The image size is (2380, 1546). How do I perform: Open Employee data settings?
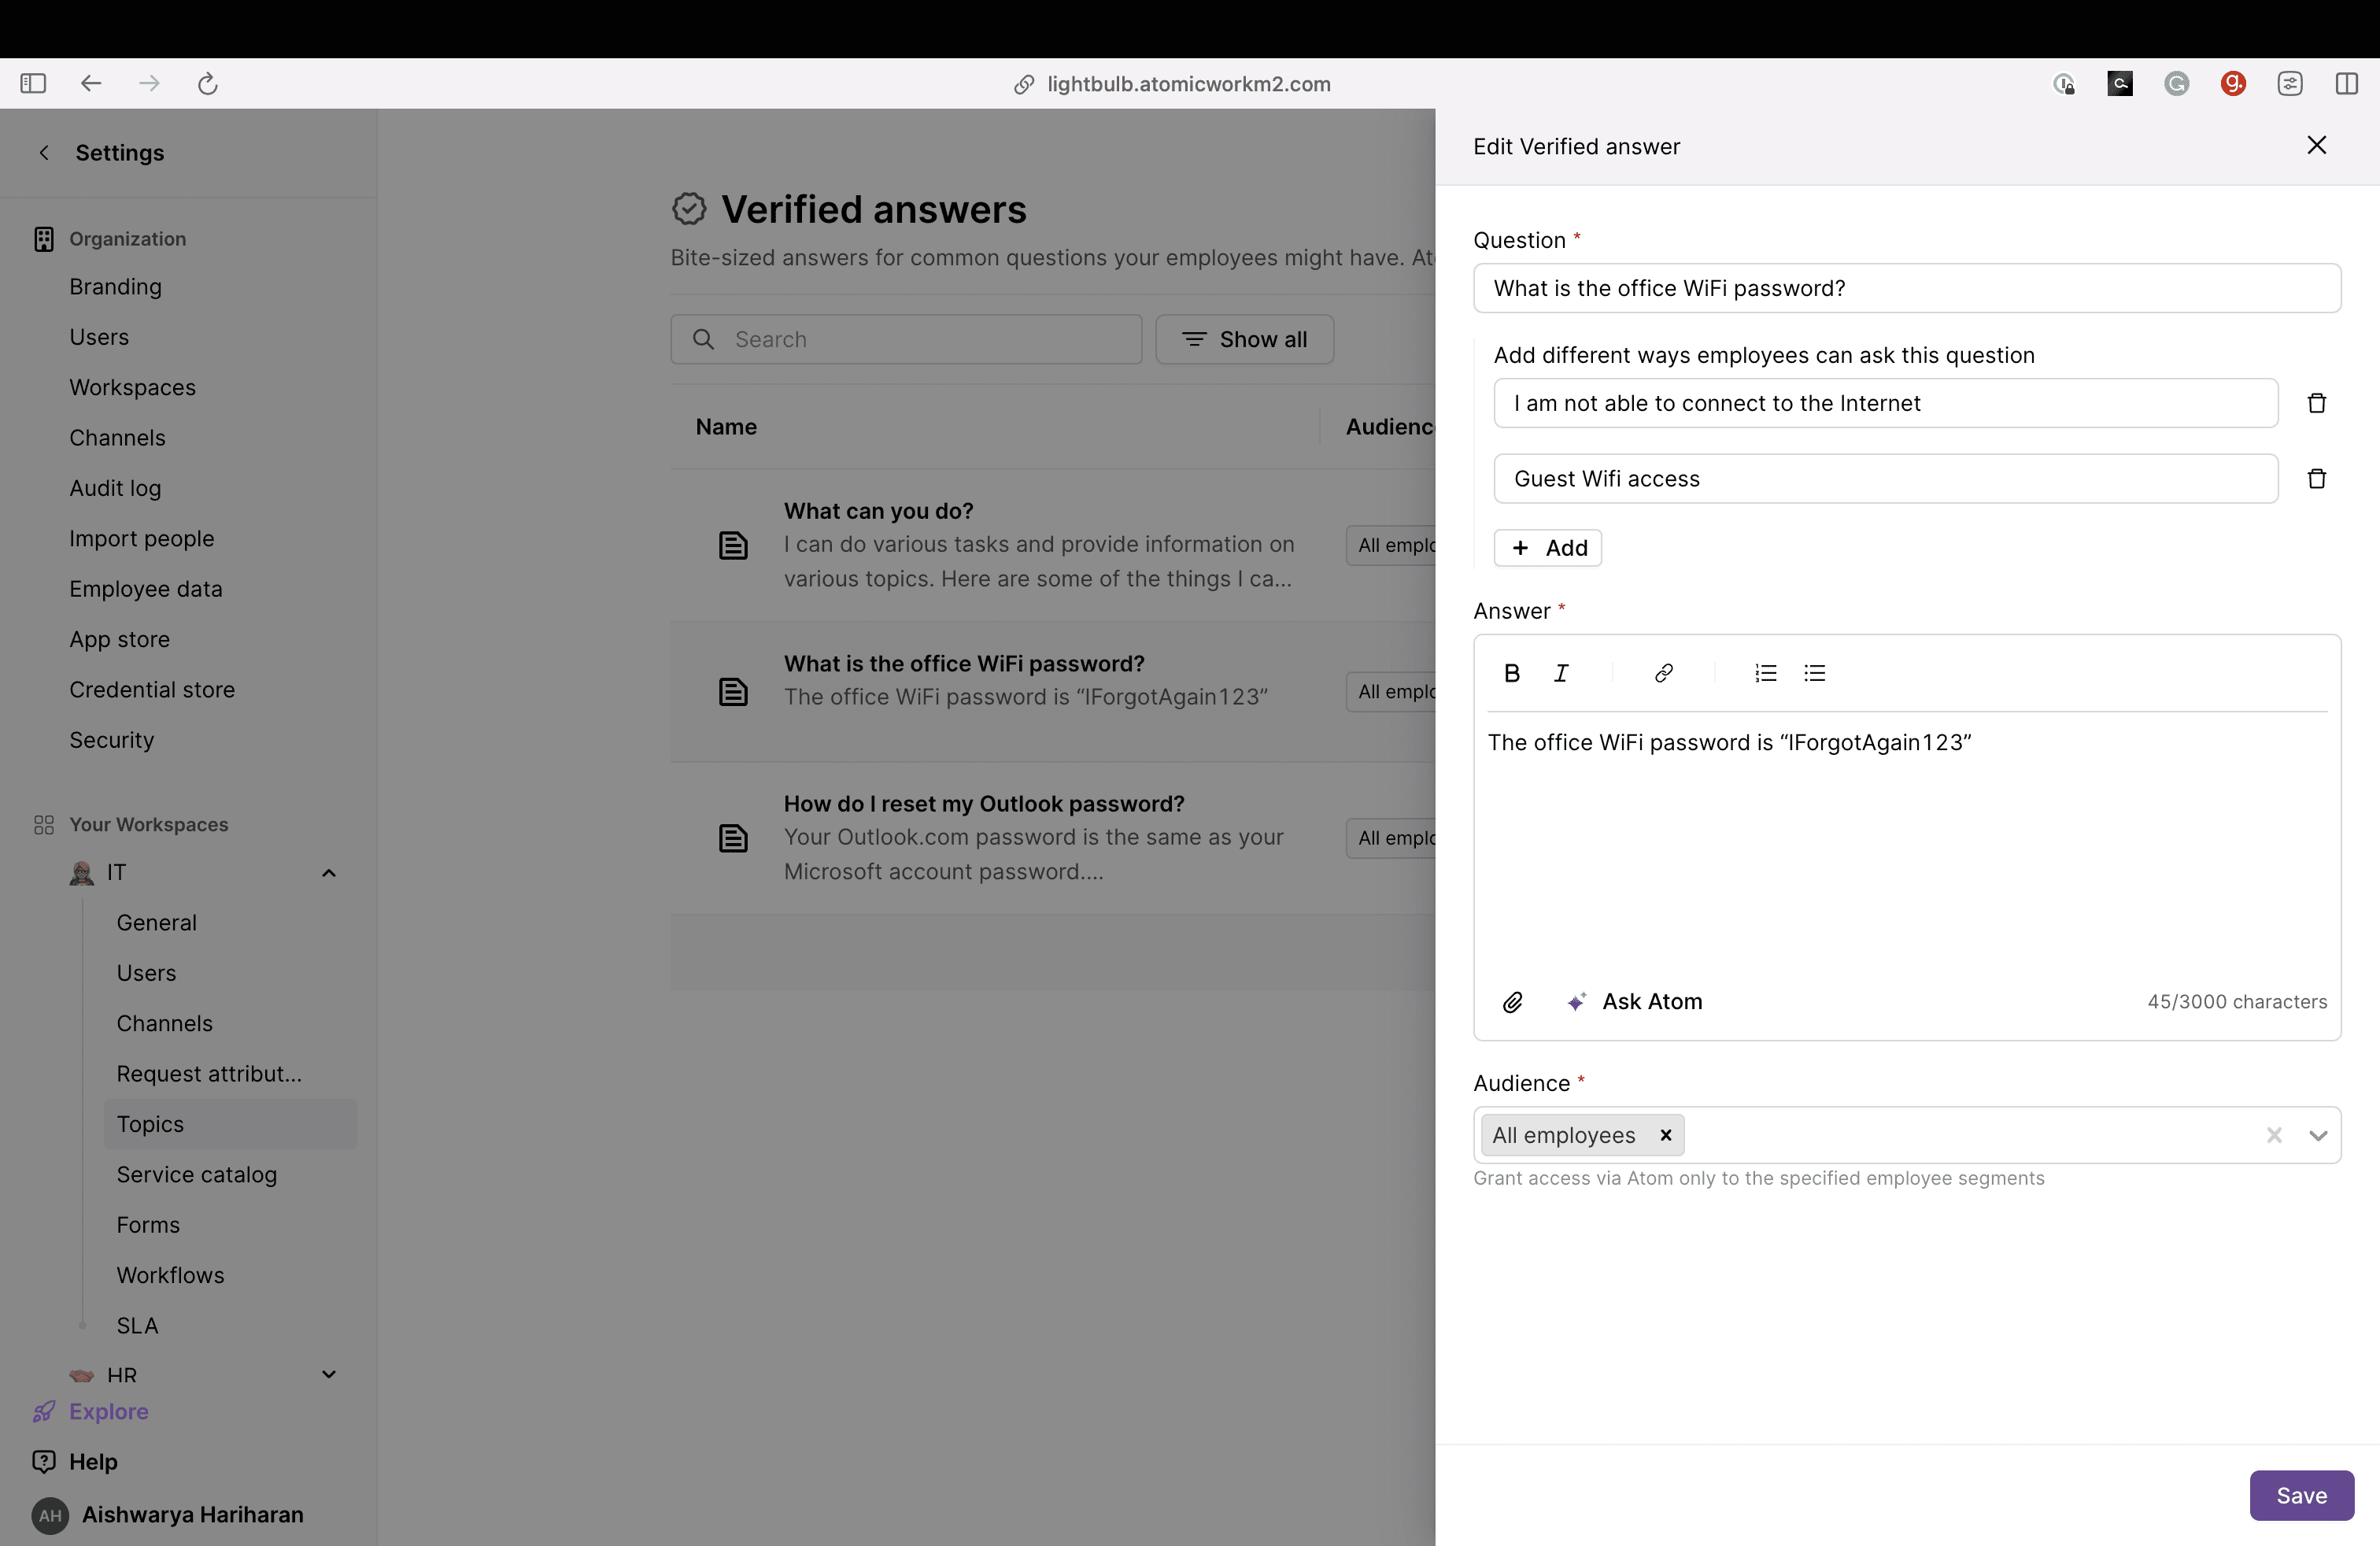point(146,590)
